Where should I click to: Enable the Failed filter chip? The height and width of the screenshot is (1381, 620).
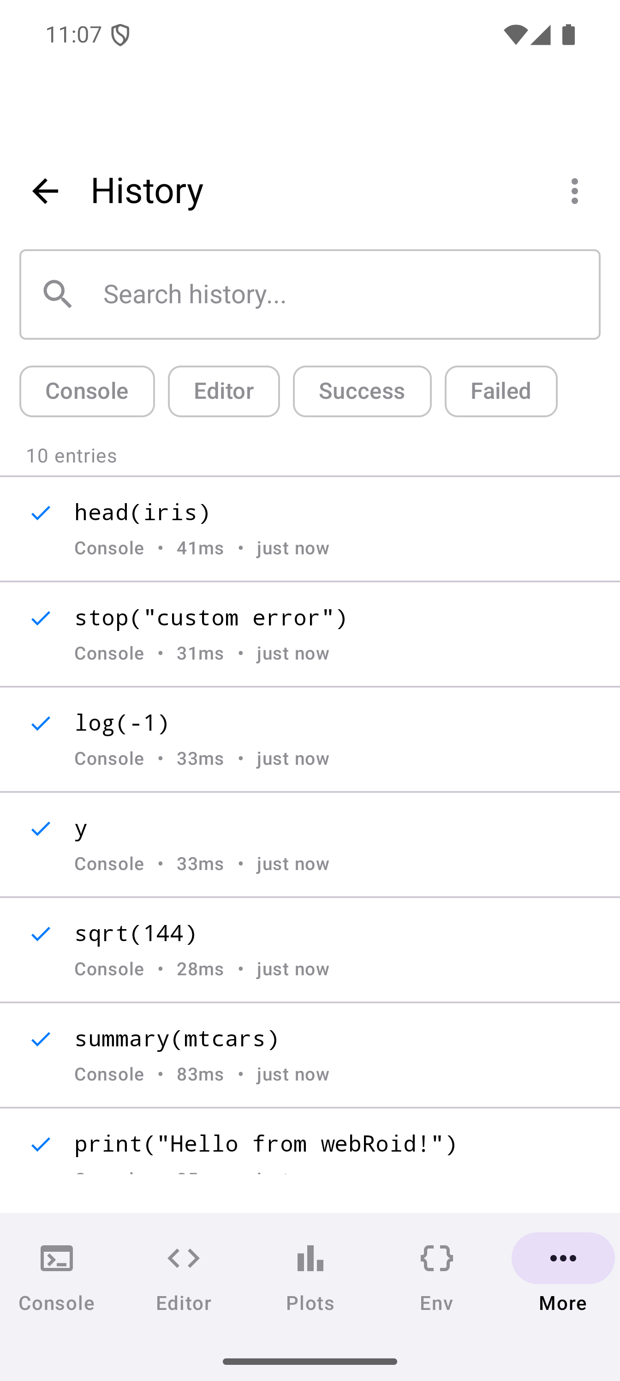click(501, 391)
